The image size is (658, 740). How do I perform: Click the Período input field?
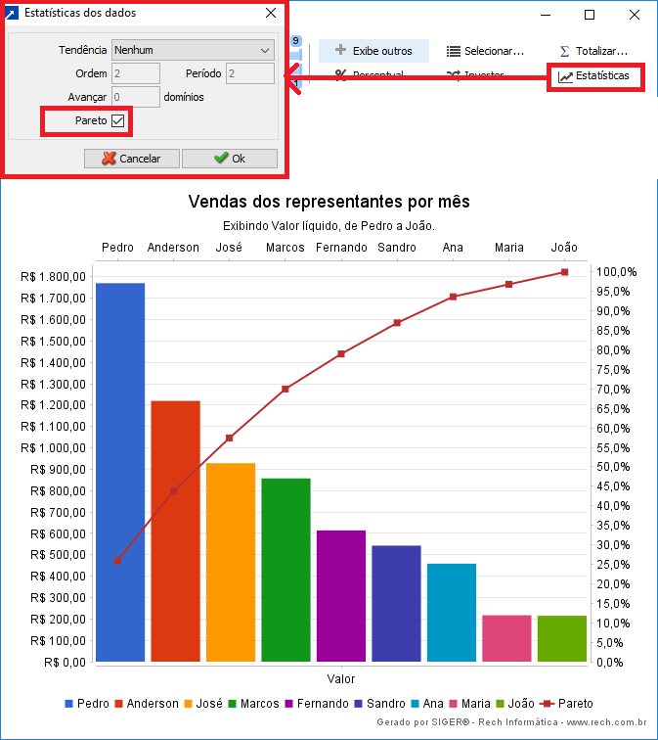pyautogui.click(x=250, y=73)
